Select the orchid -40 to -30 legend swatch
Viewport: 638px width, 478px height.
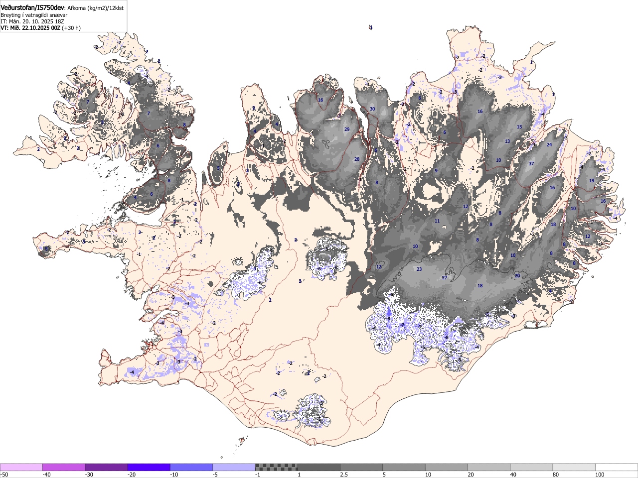(64, 467)
